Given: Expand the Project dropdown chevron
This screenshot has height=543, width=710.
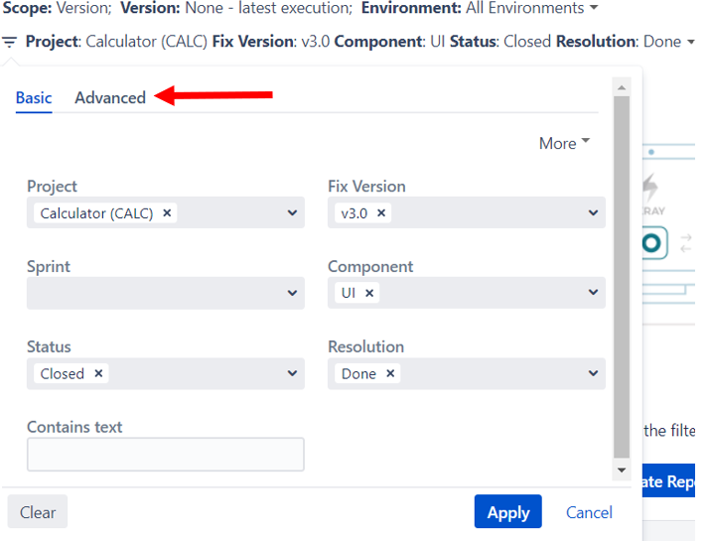Looking at the screenshot, I should [293, 212].
